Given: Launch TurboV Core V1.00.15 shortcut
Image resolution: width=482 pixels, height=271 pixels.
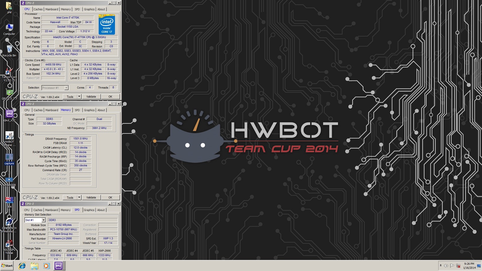Looking at the screenshot, I should click(x=9, y=75).
